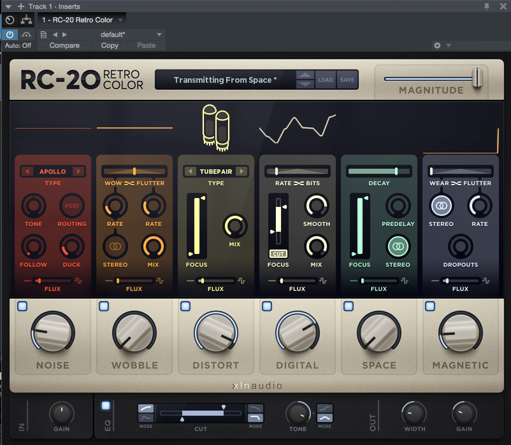Go to the previous preset arrow

(x=55, y=34)
